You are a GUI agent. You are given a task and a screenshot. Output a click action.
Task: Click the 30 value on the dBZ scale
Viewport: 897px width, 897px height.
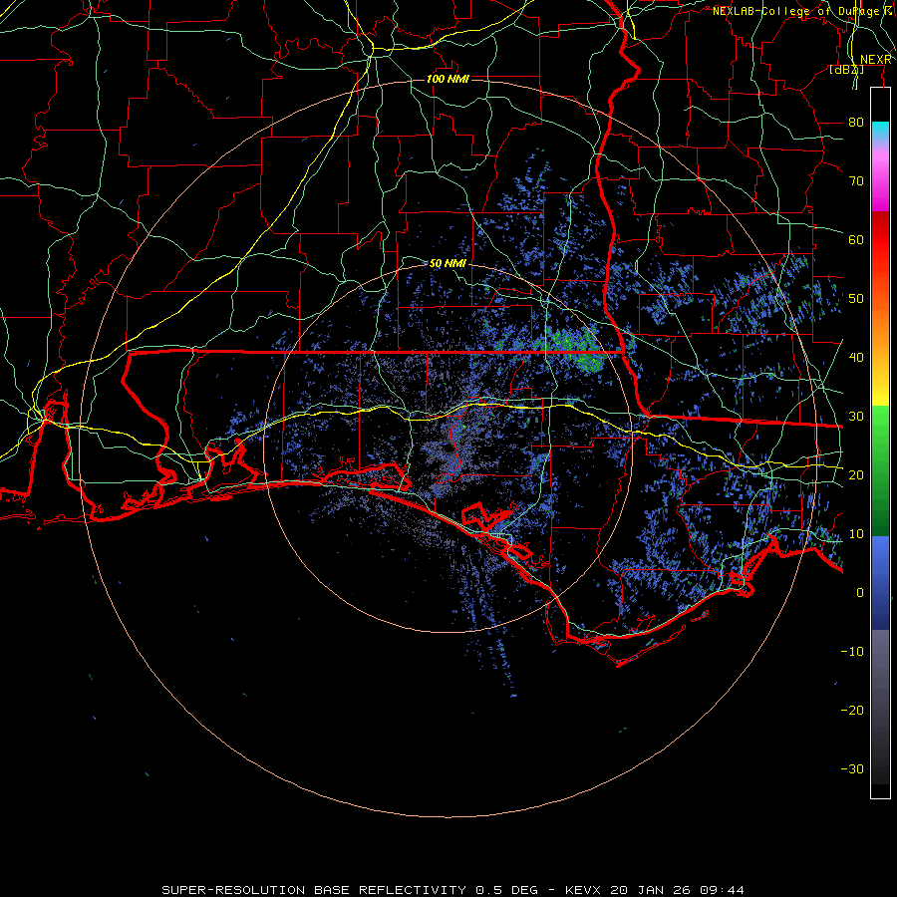click(x=856, y=416)
